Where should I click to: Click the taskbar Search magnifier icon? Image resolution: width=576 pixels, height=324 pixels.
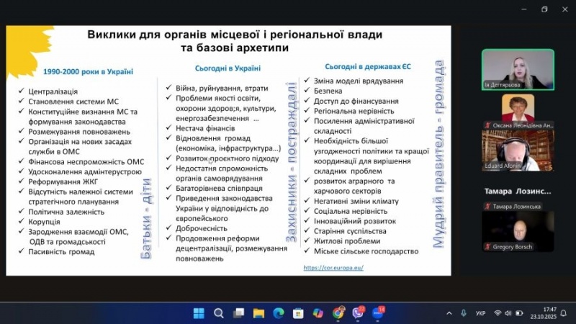[x=219, y=313]
